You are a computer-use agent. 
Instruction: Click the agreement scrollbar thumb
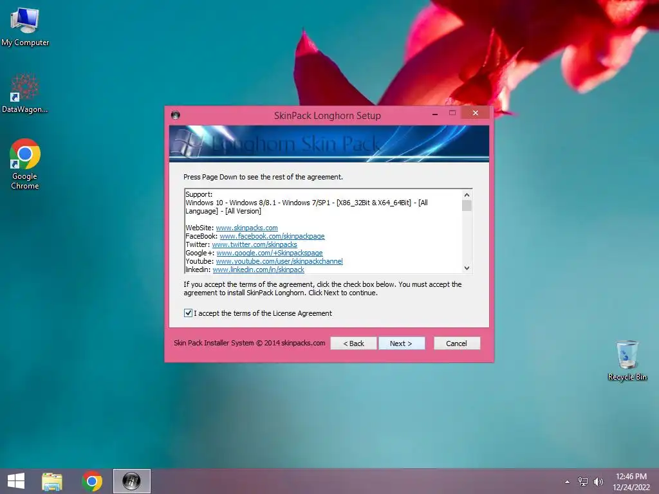point(467,205)
